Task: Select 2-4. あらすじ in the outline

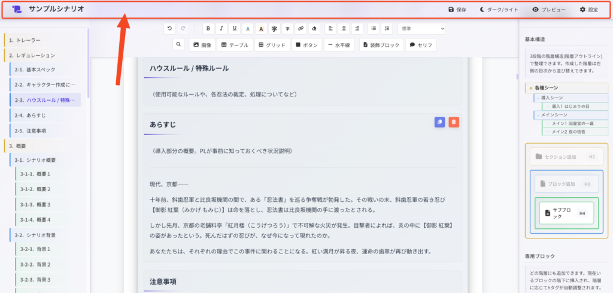Action: click(x=40, y=115)
